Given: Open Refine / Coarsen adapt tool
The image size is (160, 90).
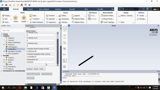Looking at the screenshot, I should pyautogui.click(x=126, y=15).
